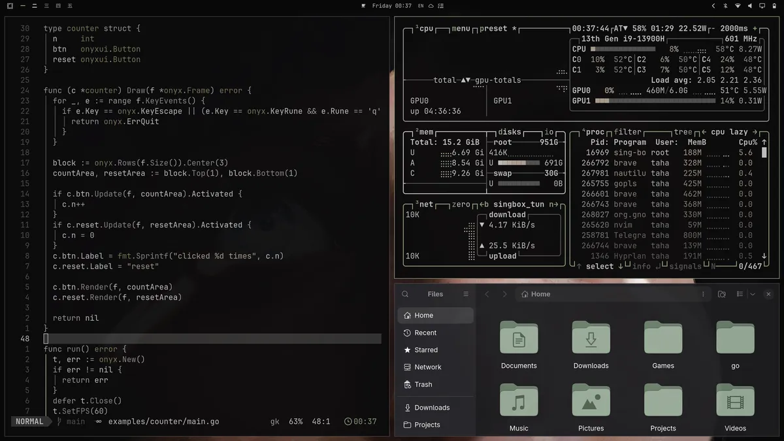The height and width of the screenshot is (441, 784).
Task: Select Recent in the Files sidebar
Action: [435, 333]
